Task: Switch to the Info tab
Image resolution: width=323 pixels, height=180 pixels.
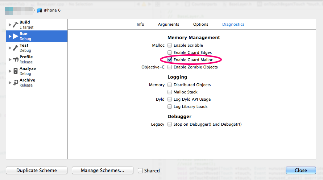Action: (140, 24)
